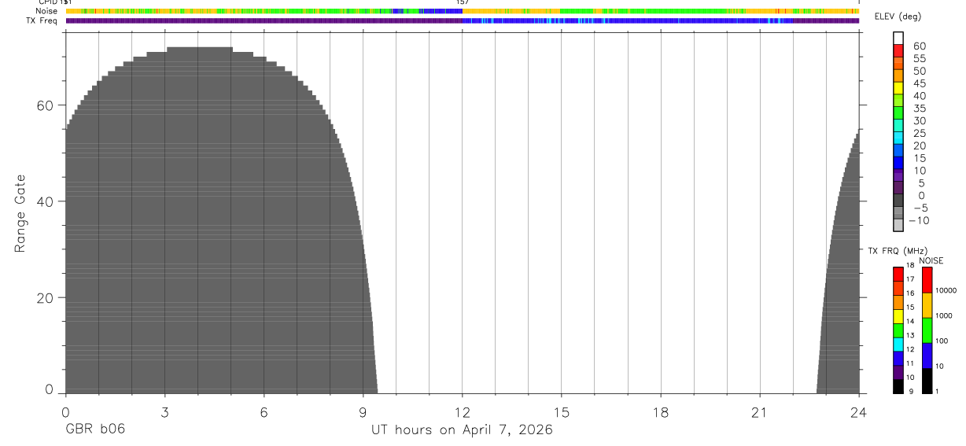Click the 'ELEV (deg)' legend title
The height and width of the screenshot is (446, 966).
(897, 17)
